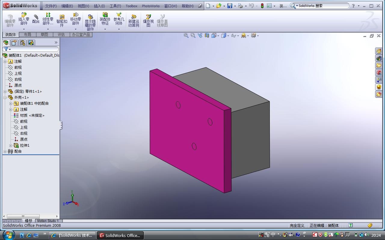385x240 pixels.
Task: Click the Print icon
Action: point(240,6)
